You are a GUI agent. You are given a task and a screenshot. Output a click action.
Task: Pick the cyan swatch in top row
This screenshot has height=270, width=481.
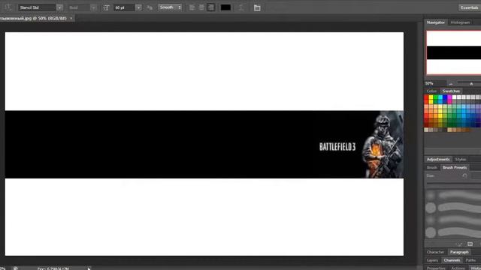coord(440,97)
